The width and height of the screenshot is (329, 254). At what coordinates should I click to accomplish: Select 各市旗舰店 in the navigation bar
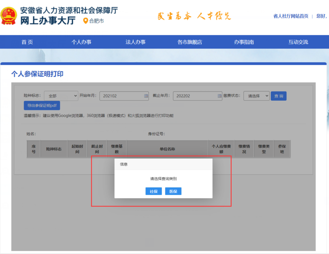point(190,42)
